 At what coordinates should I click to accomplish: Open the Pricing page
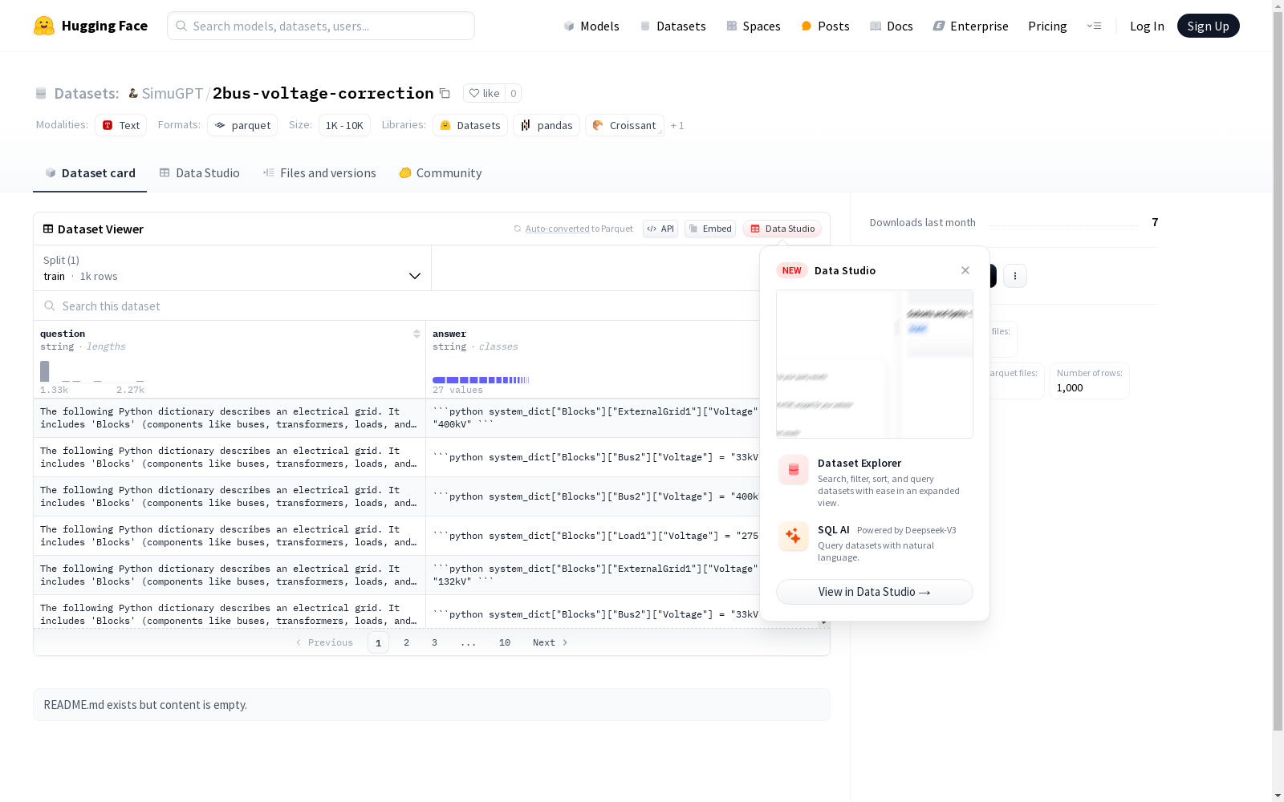(1047, 26)
